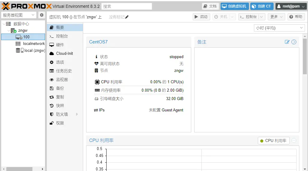Click the settings gear beside server view
This screenshot has height=171, width=308.
(x=41, y=15)
